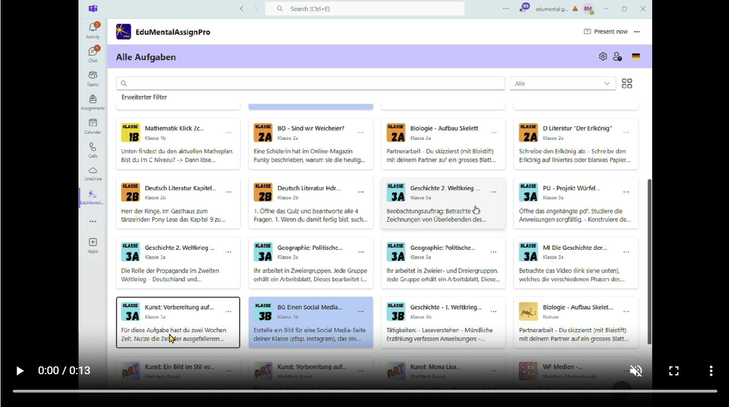Image resolution: width=729 pixels, height=407 pixels.
Task: Open the "Geschichte - 1. Weltkrieg..." assignment card
Action: point(444,322)
